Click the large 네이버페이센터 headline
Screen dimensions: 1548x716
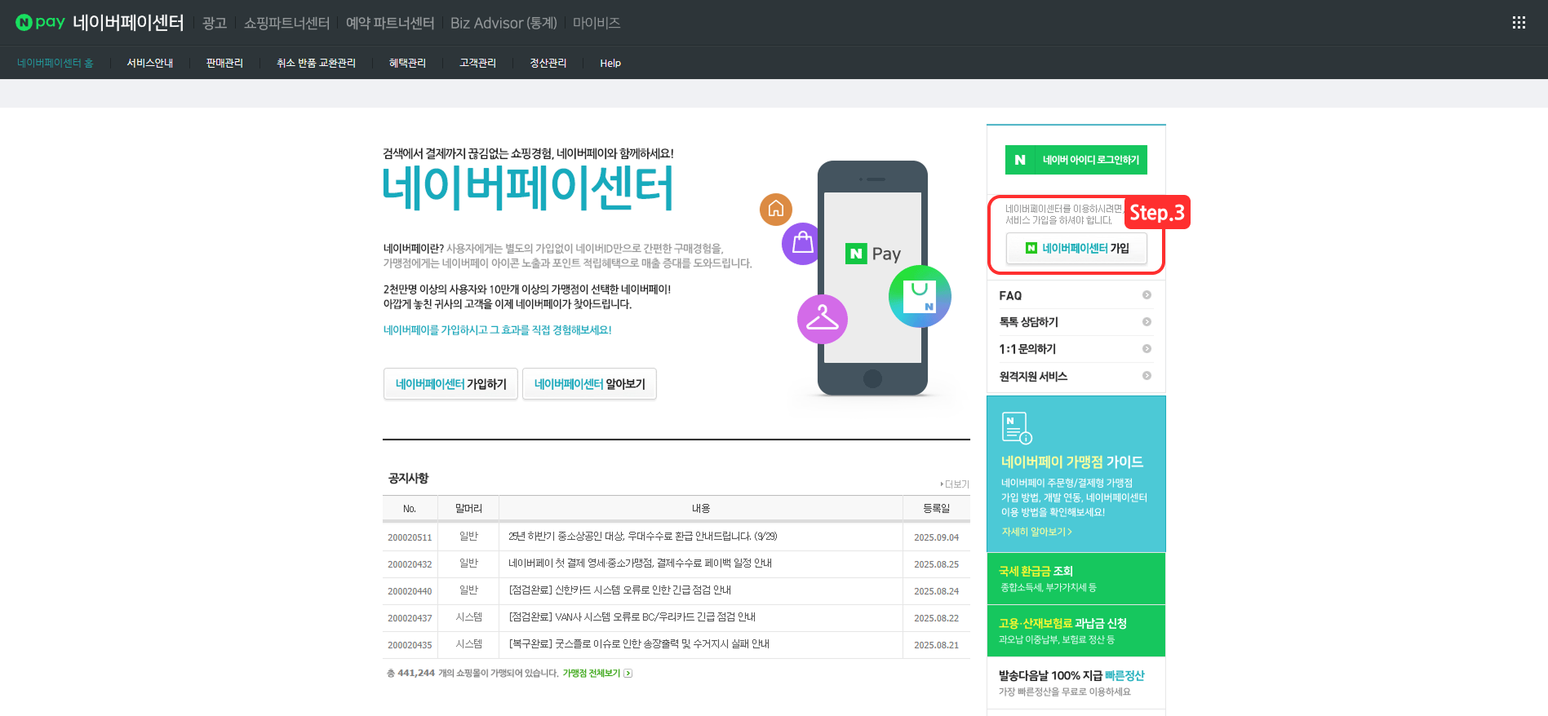click(528, 188)
